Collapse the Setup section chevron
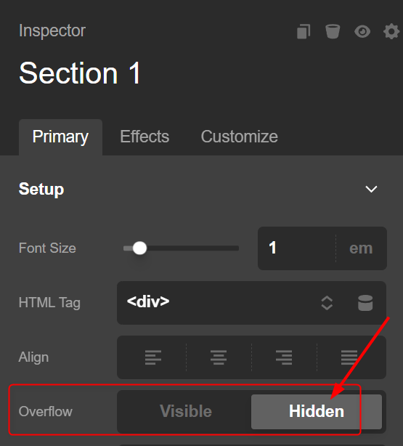 tap(371, 189)
